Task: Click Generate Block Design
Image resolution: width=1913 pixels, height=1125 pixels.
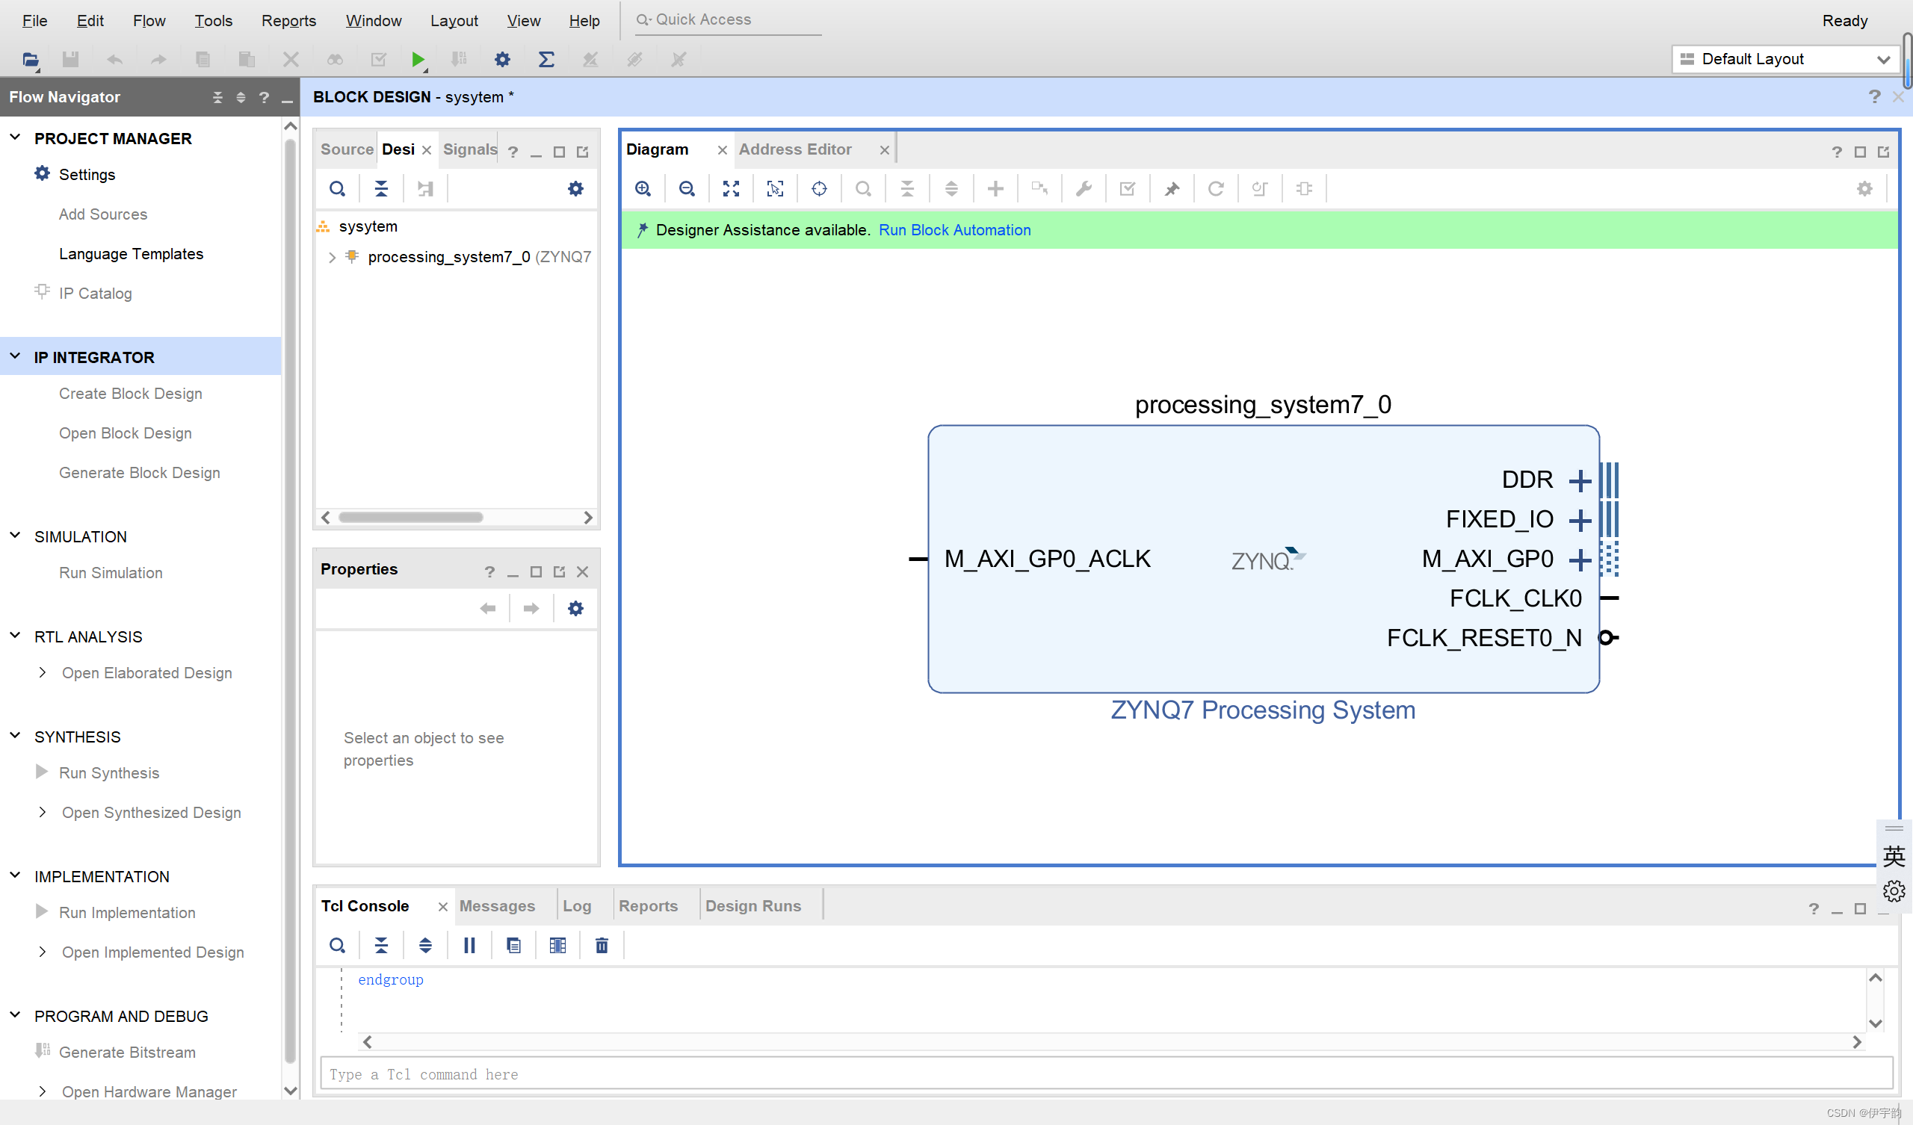Action: click(x=140, y=472)
